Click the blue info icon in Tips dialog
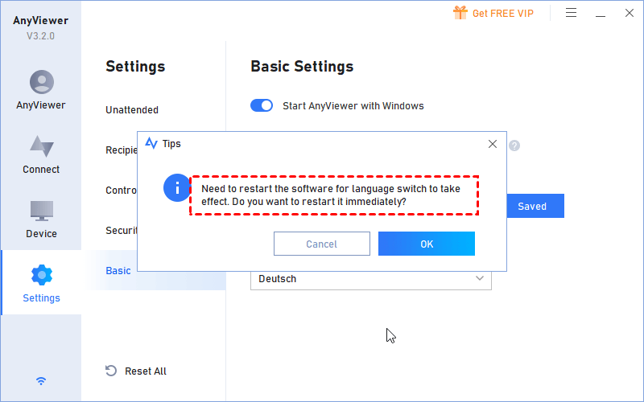 pyautogui.click(x=177, y=188)
